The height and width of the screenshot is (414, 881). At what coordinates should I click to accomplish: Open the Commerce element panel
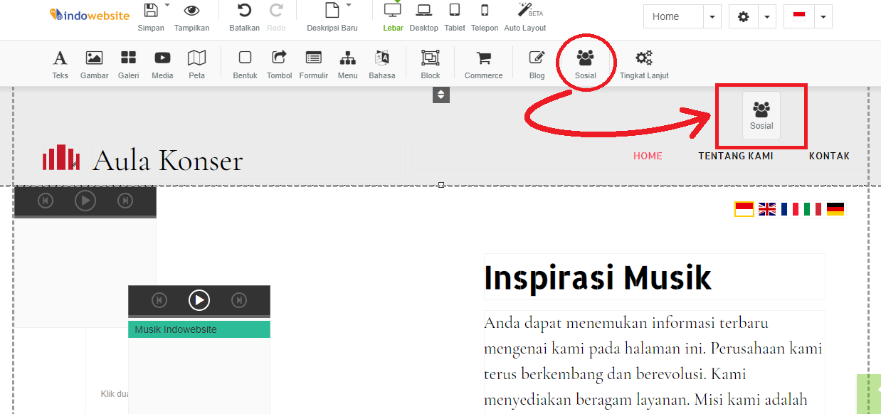(x=483, y=63)
